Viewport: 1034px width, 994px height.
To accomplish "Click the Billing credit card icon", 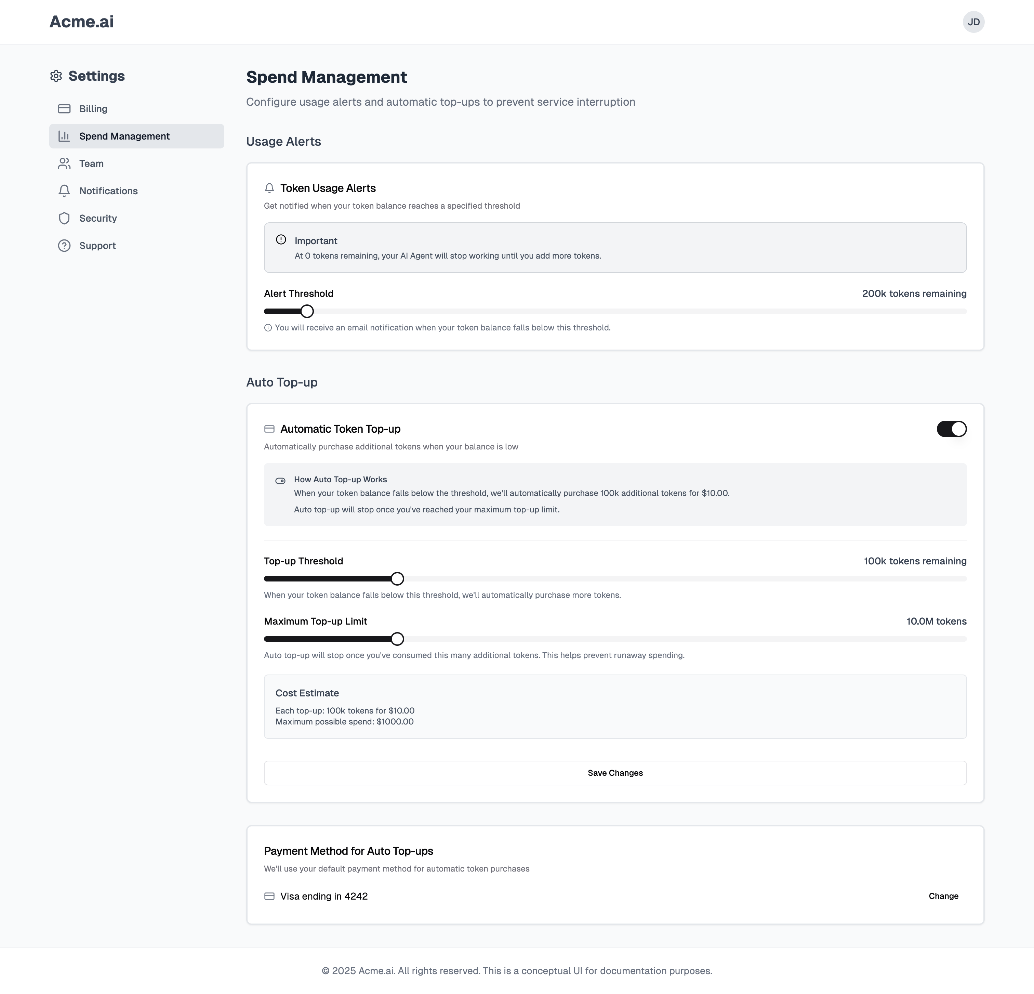I will 64,109.
